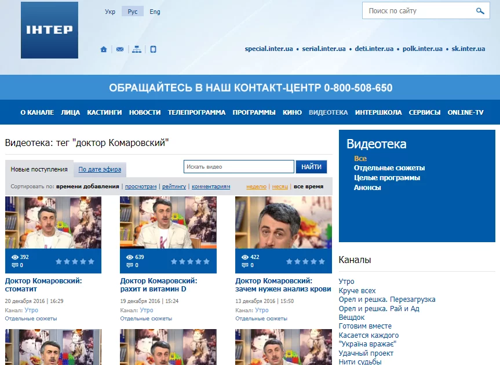Click views eye icon on анализ крови video
This screenshot has height=365, width=500.
pyautogui.click(x=245, y=257)
